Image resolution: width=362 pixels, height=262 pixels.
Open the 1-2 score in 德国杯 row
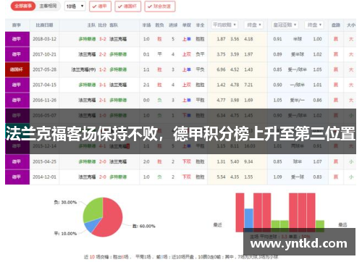coord(103,69)
